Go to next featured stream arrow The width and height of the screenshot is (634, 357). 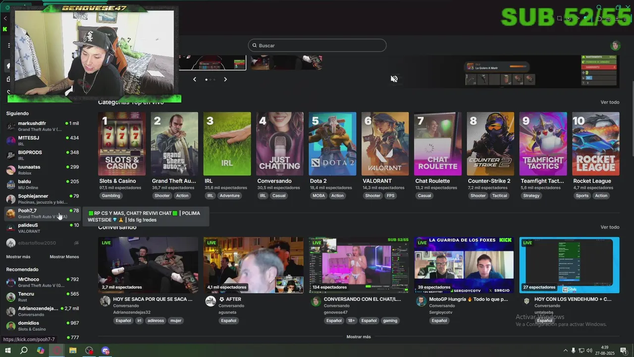click(x=225, y=79)
